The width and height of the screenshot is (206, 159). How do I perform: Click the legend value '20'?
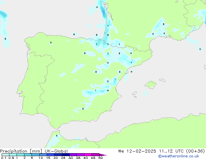(56, 158)
